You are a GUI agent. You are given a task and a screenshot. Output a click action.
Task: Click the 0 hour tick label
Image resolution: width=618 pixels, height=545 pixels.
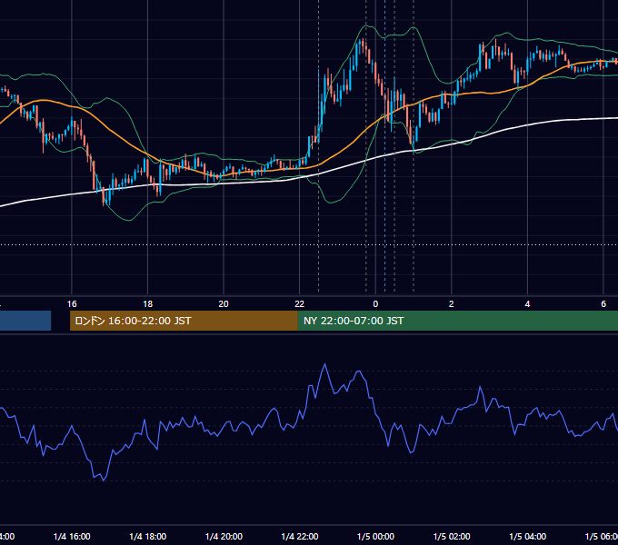coord(375,304)
